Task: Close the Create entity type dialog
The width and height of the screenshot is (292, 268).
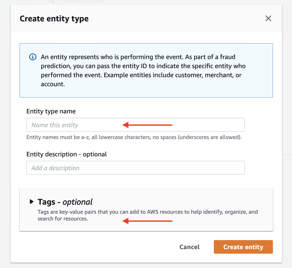Action: pos(268,18)
